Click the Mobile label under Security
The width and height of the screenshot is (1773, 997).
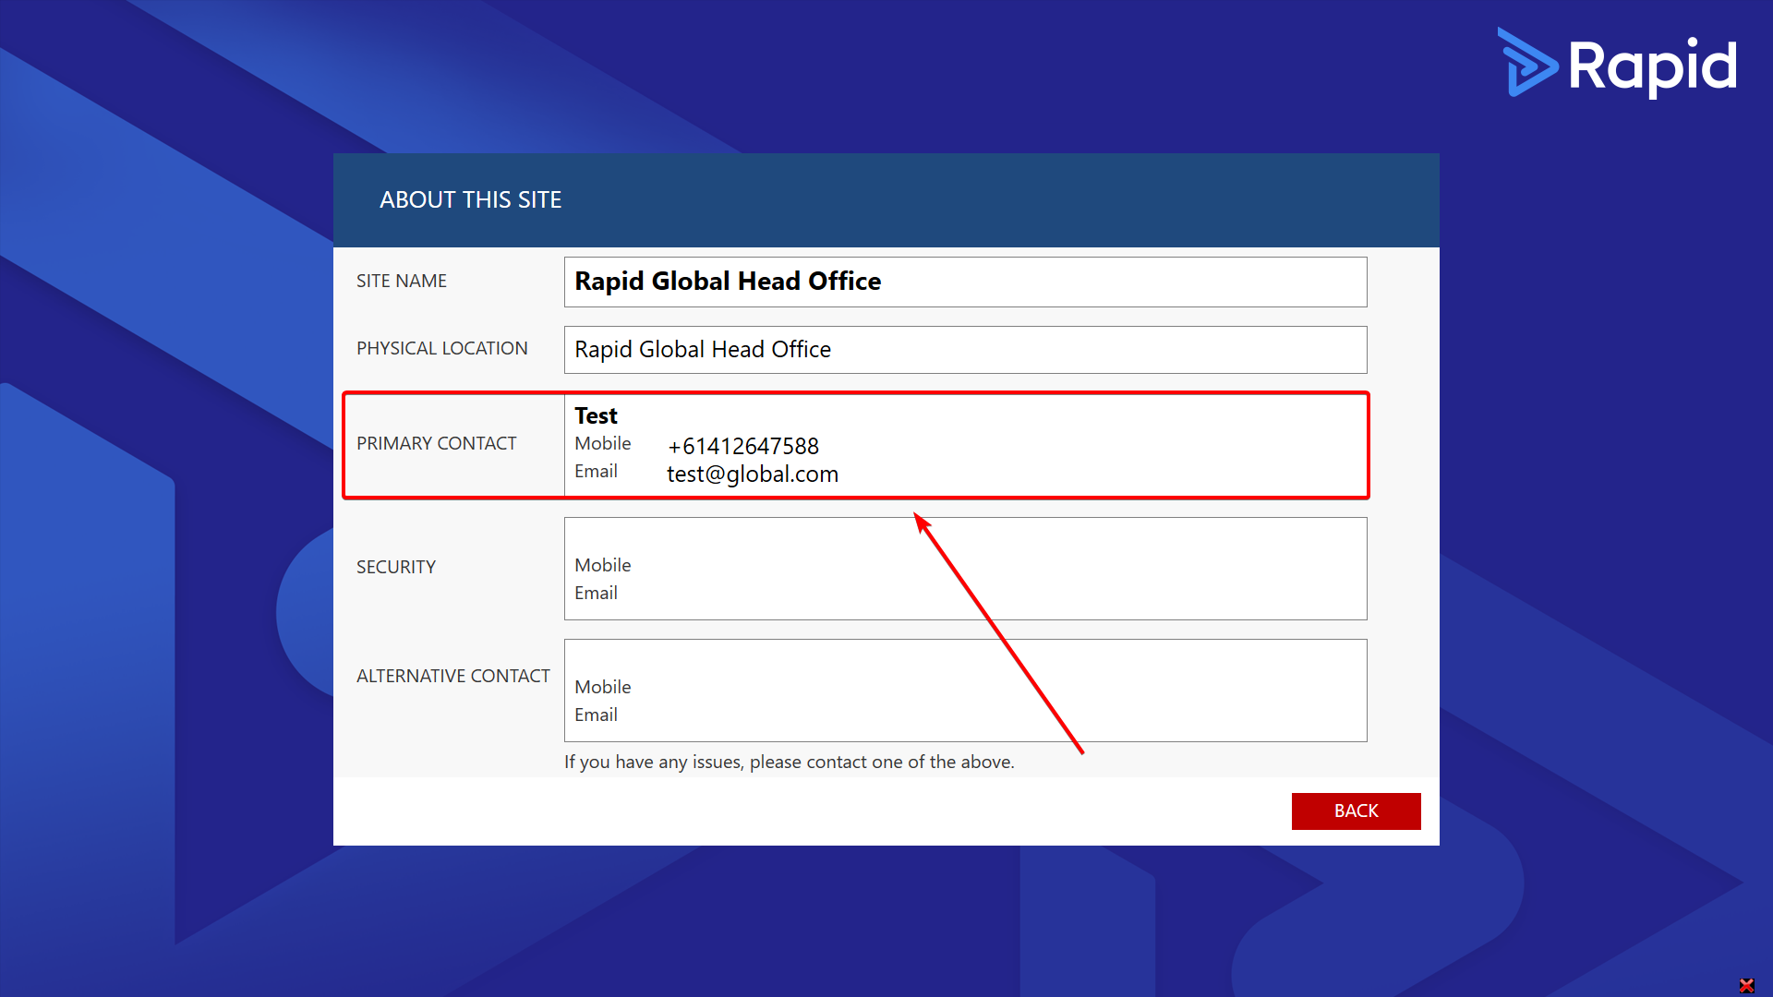[x=602, y=565]
